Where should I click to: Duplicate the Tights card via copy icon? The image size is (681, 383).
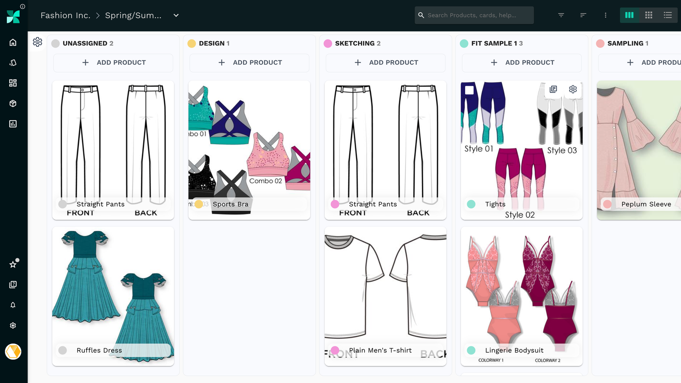click(x=553, y=89)
